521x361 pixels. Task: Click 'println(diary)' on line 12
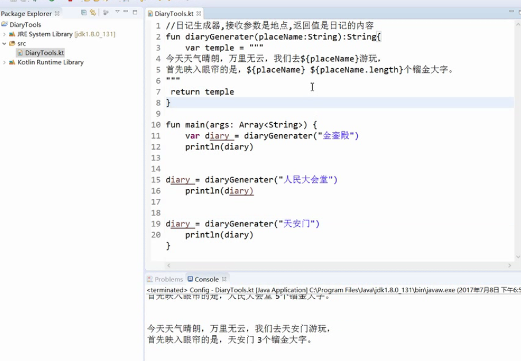(x=219, y=147)
